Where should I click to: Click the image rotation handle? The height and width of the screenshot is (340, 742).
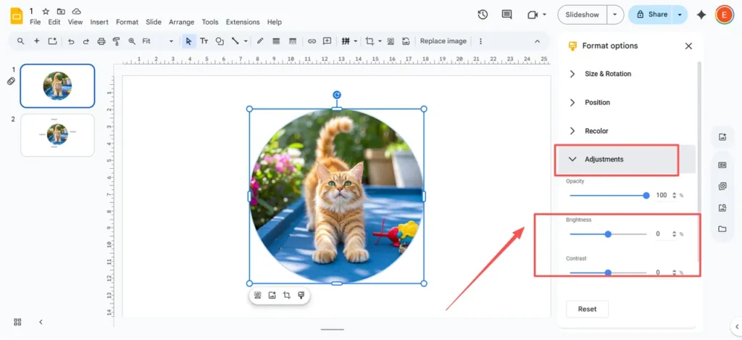[x=336, y=95]
